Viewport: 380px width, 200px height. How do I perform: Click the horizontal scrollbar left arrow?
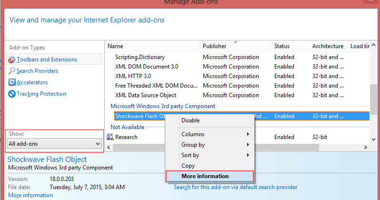[109, 147]
